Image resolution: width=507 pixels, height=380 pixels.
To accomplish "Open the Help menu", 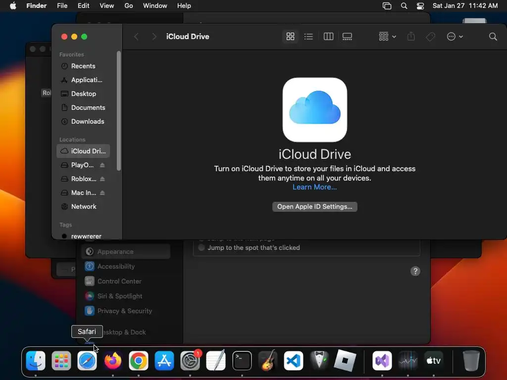I will click(184, 6).
